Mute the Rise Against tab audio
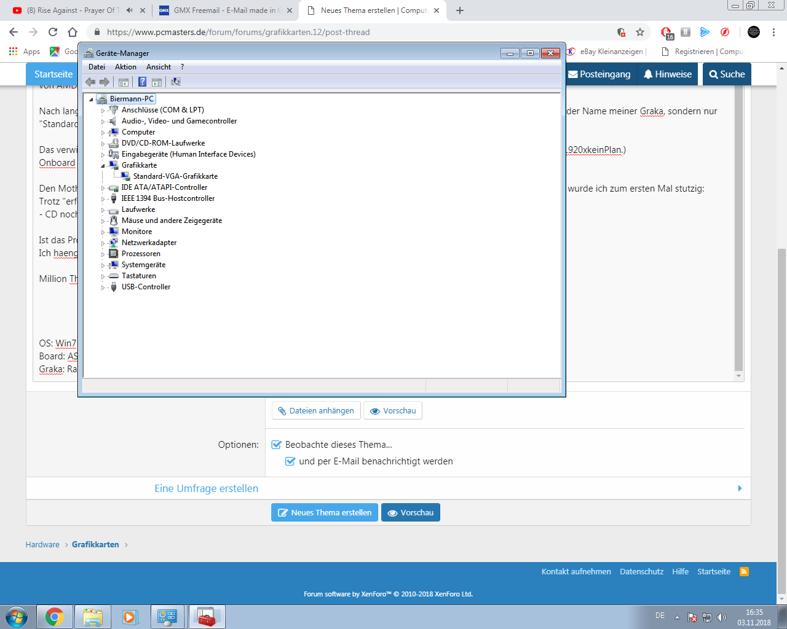 point(129,10)
